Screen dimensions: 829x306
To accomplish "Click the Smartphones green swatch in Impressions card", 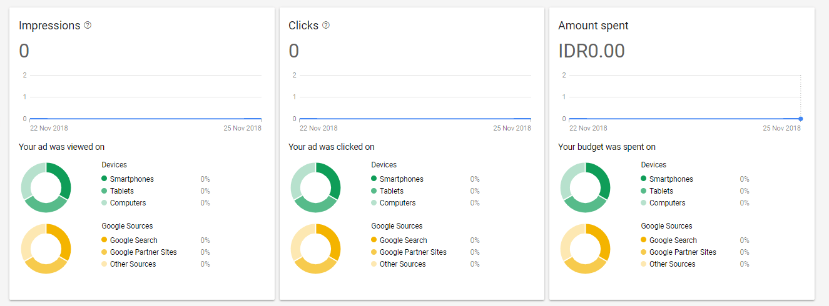I will coord(104,179).
